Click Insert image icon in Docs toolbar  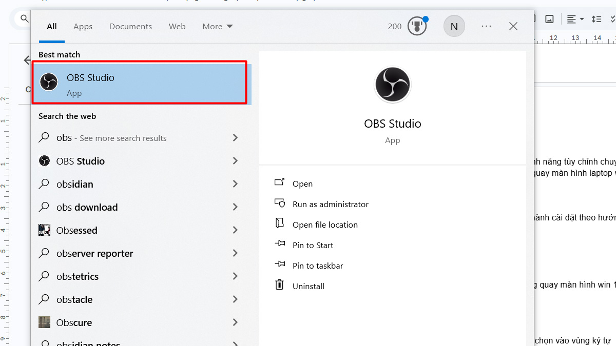click(549, 19)
